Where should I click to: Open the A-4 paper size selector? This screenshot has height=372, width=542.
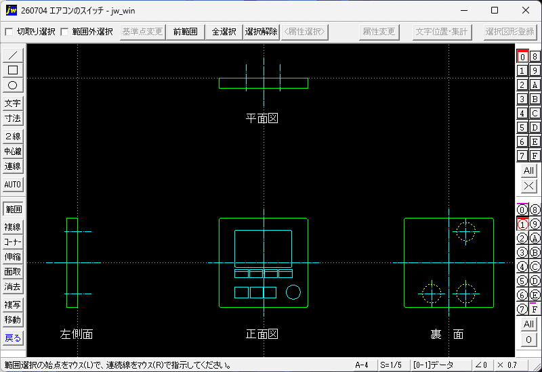pos(362,365)
